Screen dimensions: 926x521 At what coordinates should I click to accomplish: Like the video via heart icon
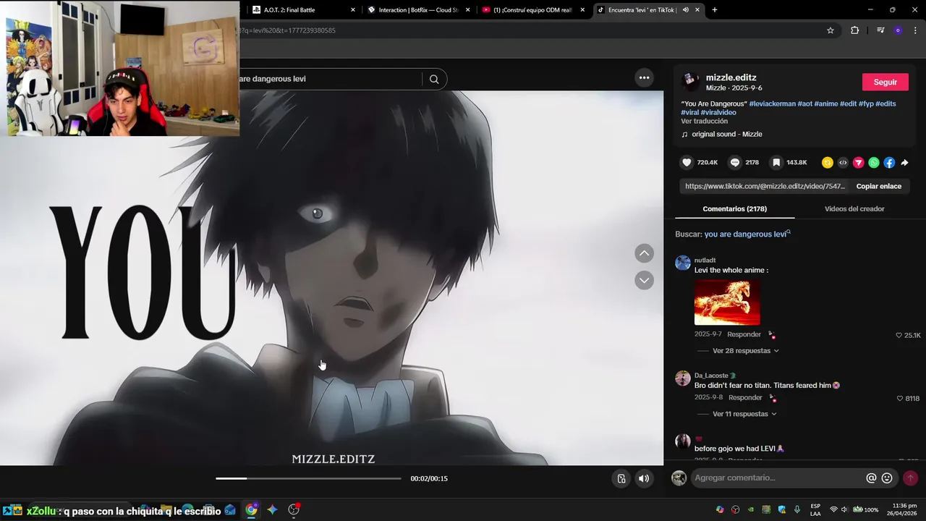coord(687,163)
